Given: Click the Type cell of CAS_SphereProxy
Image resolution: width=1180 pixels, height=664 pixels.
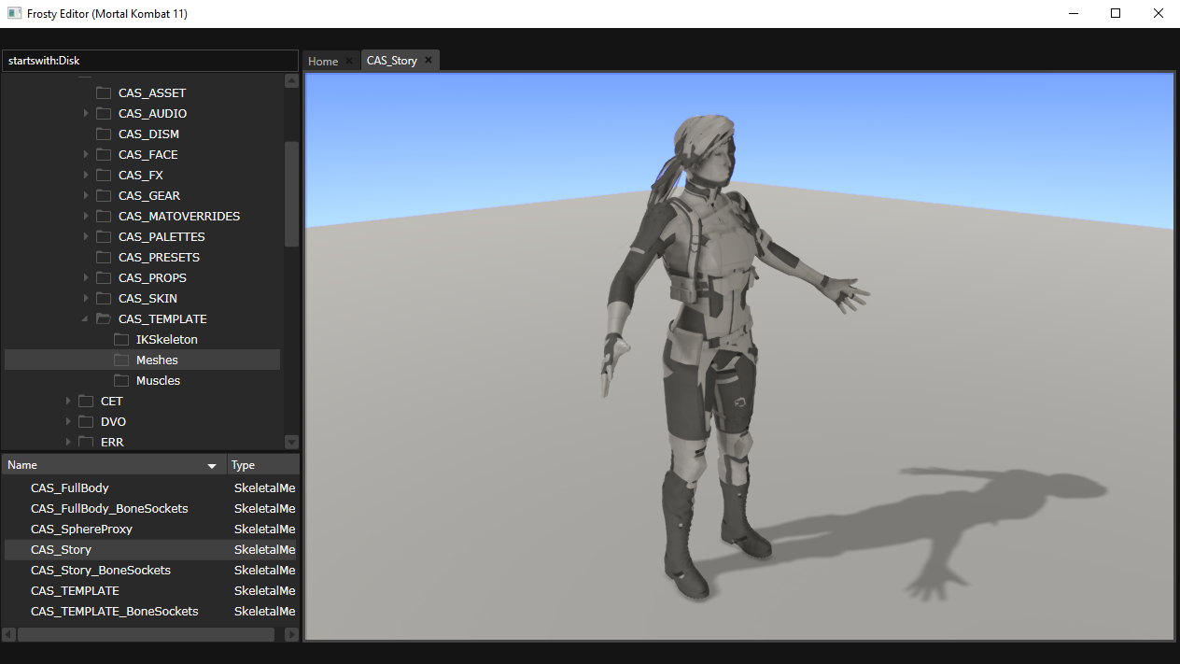Looking at the screenshot, I should [264, 530].
